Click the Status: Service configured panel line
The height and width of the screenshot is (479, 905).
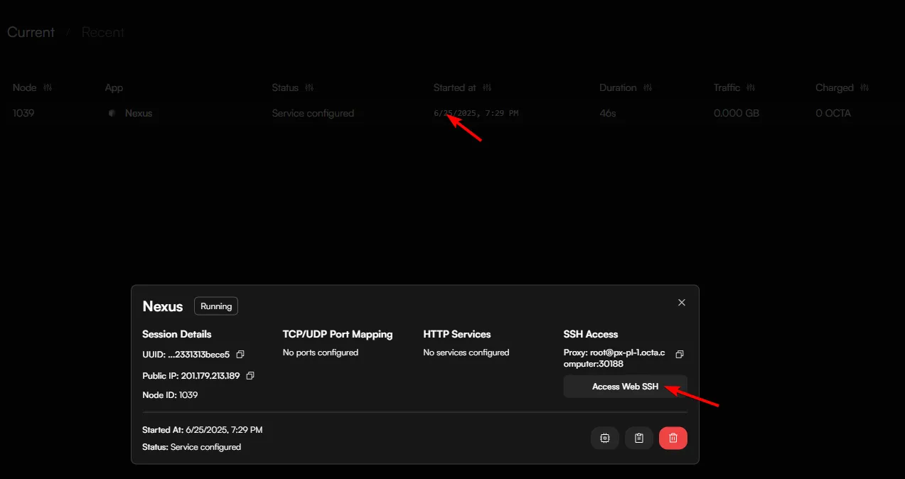(192, 447)
